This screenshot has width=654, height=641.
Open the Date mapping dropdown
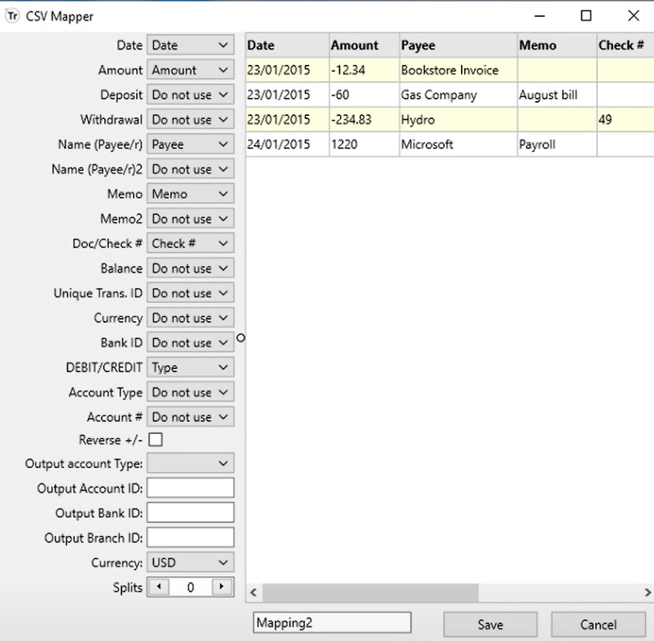coord(190,45)
